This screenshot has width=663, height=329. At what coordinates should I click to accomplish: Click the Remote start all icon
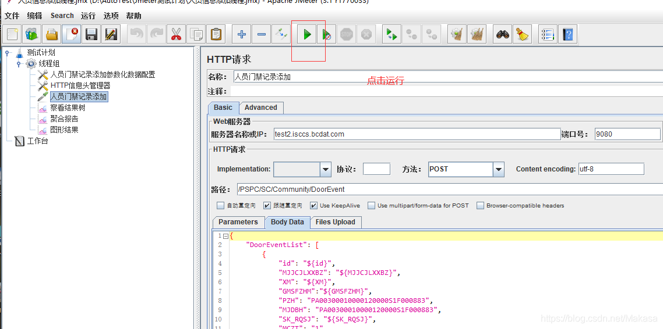click(x=392, y=34)
